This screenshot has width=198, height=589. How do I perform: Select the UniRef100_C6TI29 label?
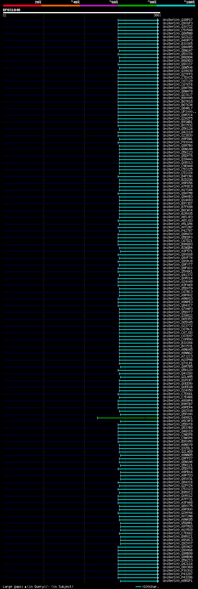point(178,81)
